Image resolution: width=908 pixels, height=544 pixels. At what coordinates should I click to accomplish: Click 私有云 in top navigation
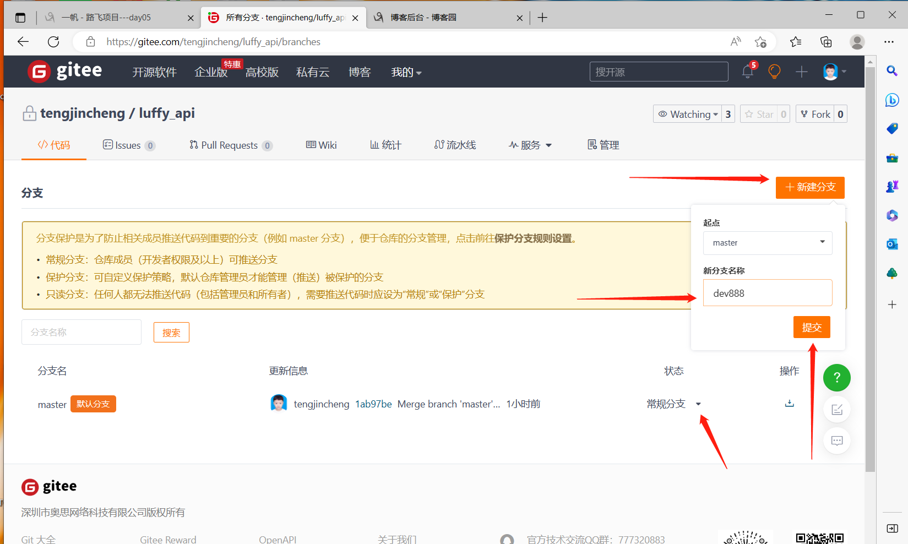point(313,72)
